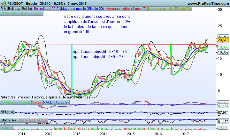230x137 pixels.
Task: Click the 2013 label on time axis
Action: point(76,134)
